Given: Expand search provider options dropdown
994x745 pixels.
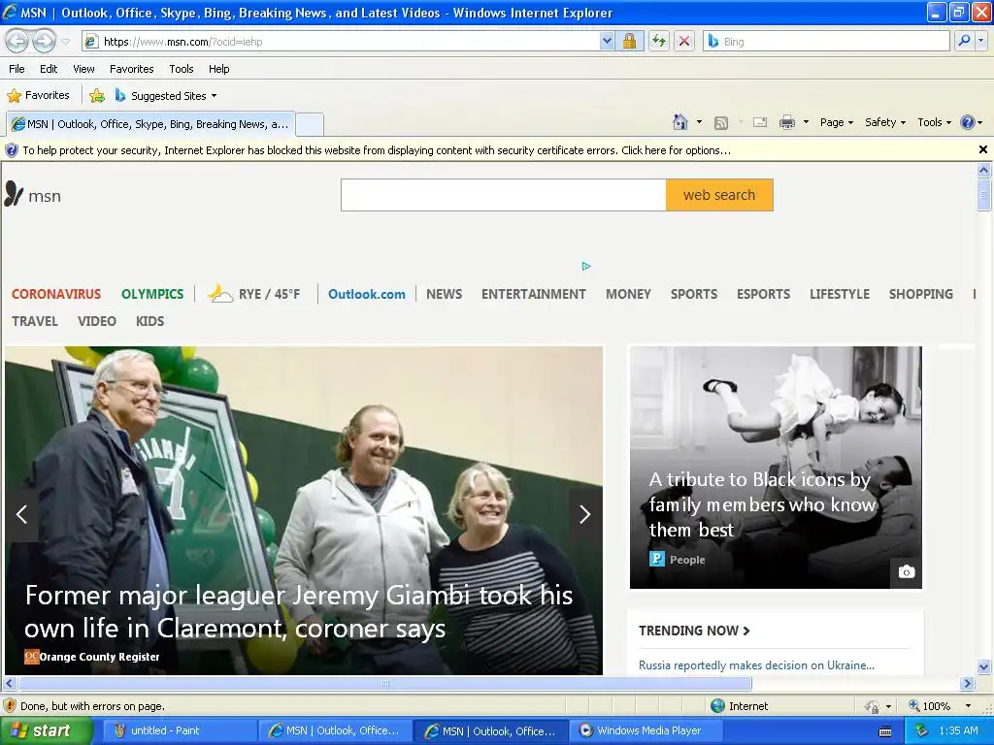Looking at the screenshot, I should [980, 41].
